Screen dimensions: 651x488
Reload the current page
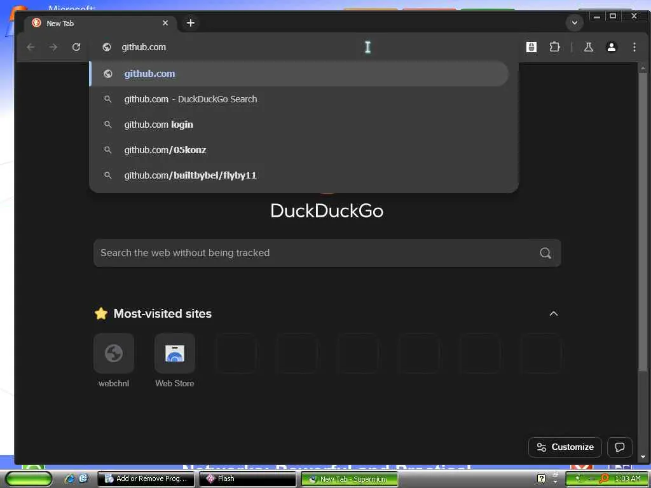(76, 47)
